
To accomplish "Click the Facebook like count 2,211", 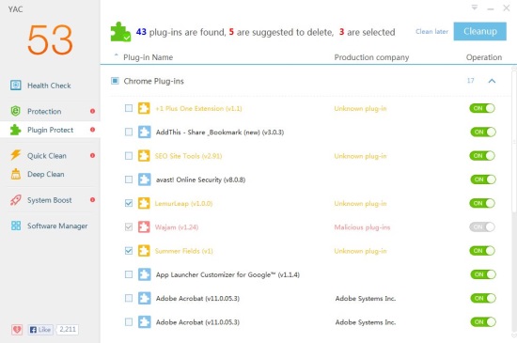I will pyautogui.click(x=68, y=330).
